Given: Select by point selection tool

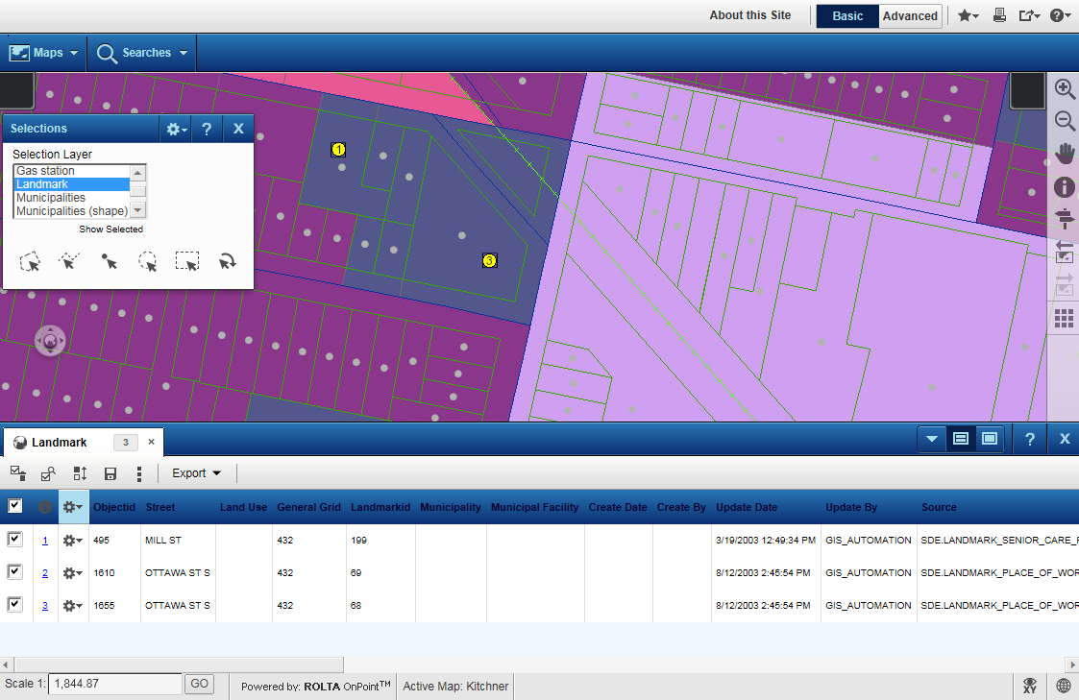Looking at the screenshot, I should (x=109, y=261).
